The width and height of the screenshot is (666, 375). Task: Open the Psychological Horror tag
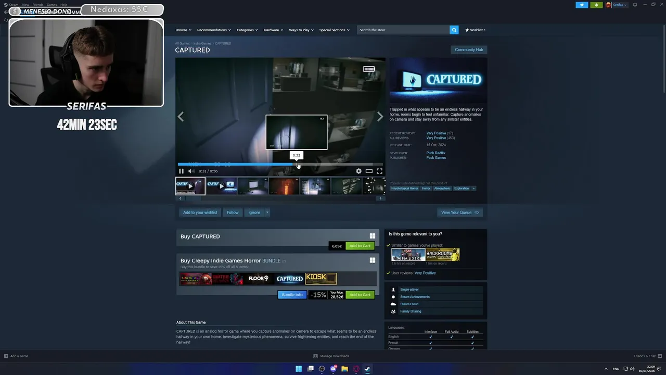405,188
